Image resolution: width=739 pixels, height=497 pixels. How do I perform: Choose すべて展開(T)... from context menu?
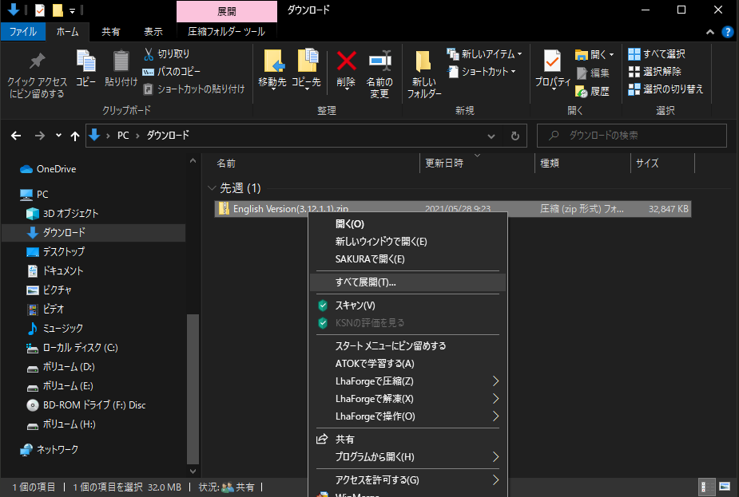[365, 282]
